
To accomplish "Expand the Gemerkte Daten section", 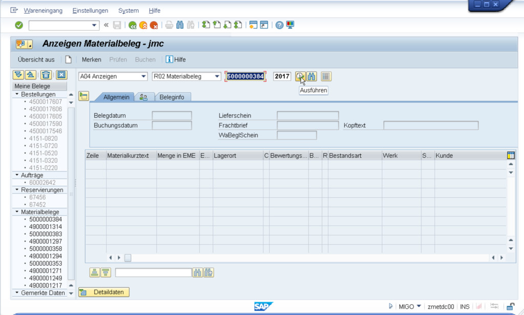I will click(17, 293).
